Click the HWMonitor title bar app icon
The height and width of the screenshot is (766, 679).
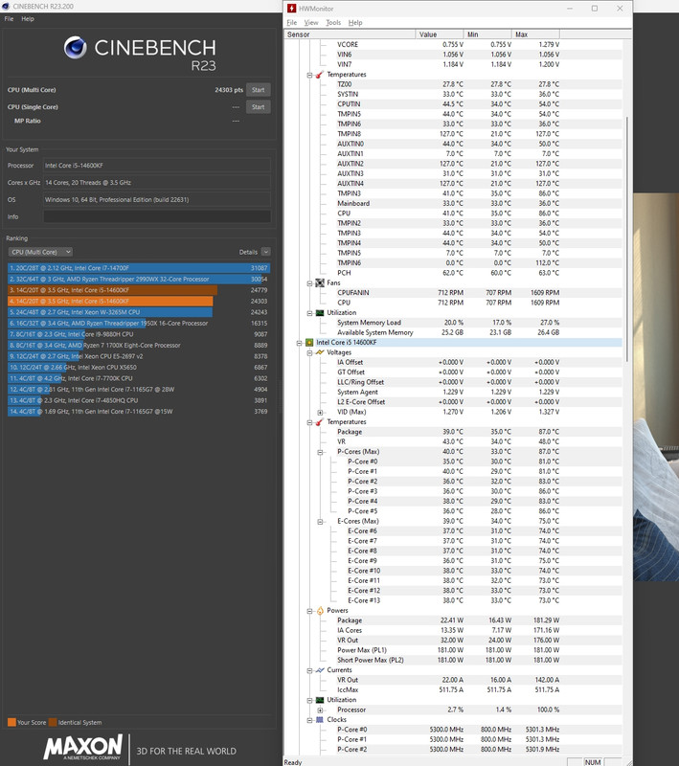point(292,9)
